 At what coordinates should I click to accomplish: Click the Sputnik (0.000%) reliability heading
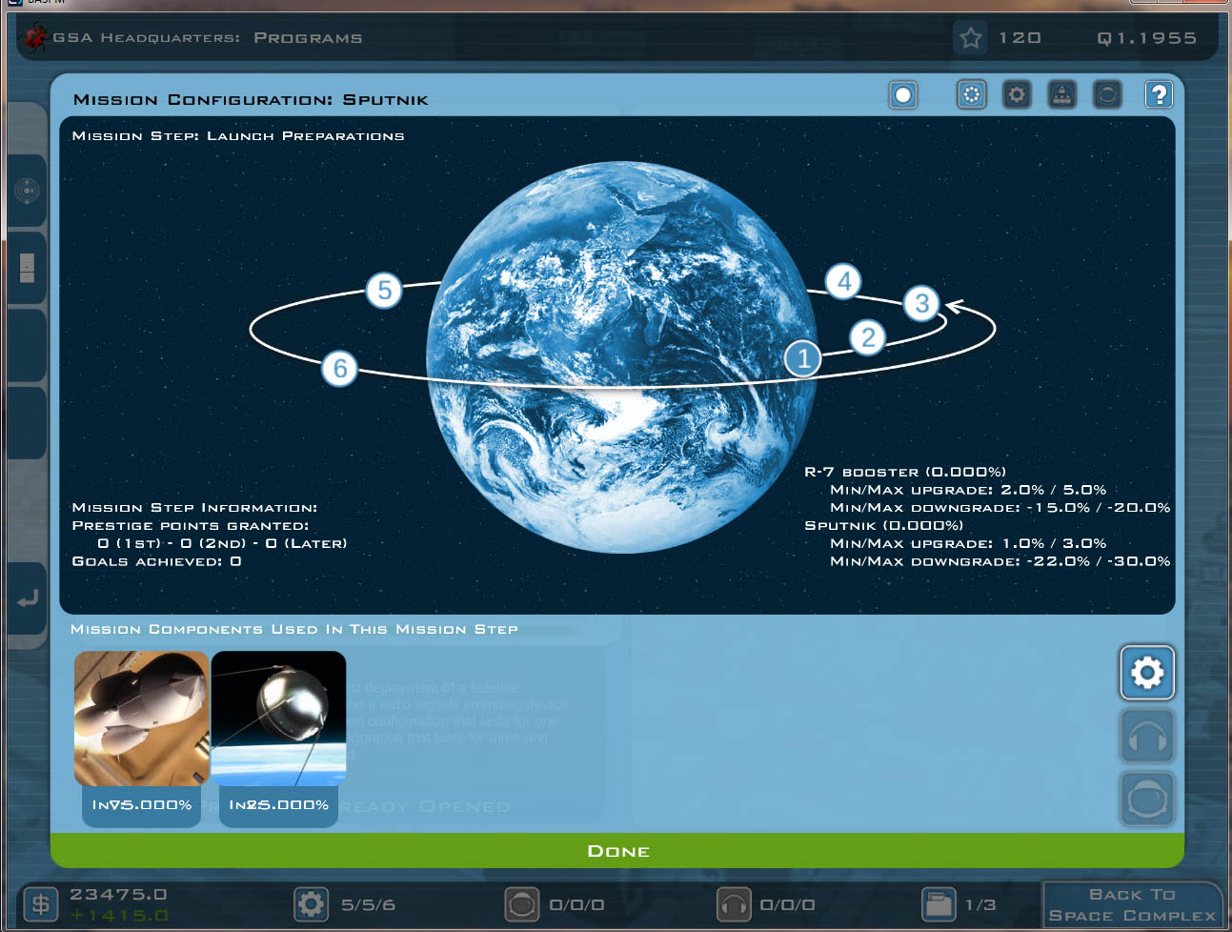pyautogui.click(x=883, y=525)
